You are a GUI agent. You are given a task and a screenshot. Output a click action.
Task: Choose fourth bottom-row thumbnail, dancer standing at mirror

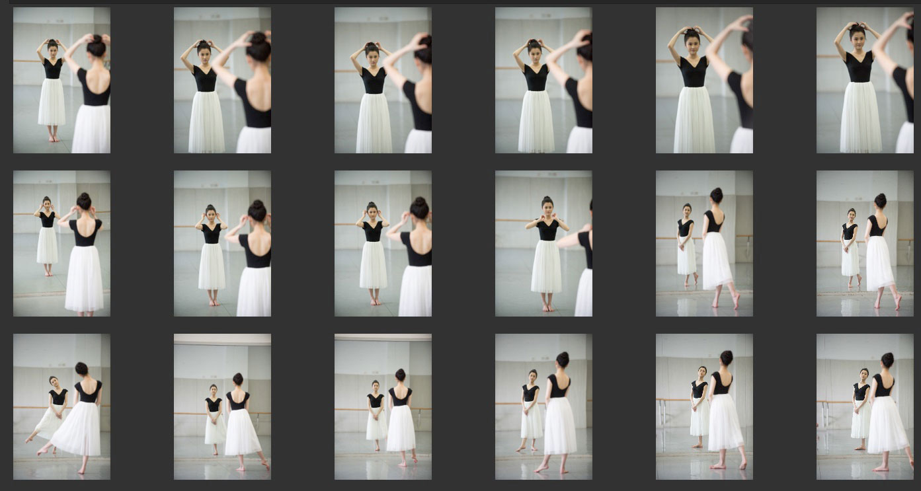tap(543, 406)
